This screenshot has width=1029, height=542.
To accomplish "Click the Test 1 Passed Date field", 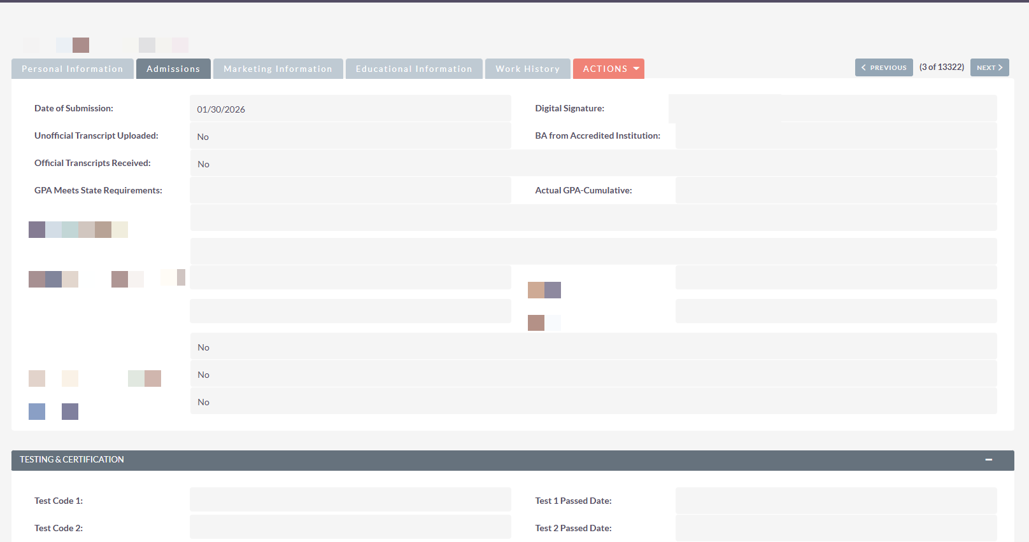I will (x=835, y=501).
